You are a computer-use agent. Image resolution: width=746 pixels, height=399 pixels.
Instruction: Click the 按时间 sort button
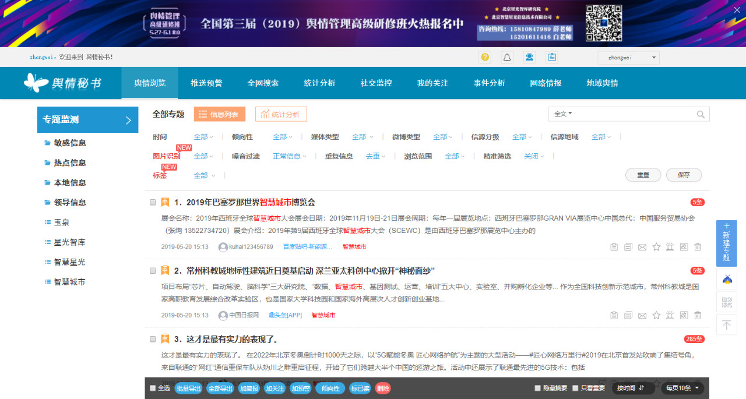tap(633, 388)
